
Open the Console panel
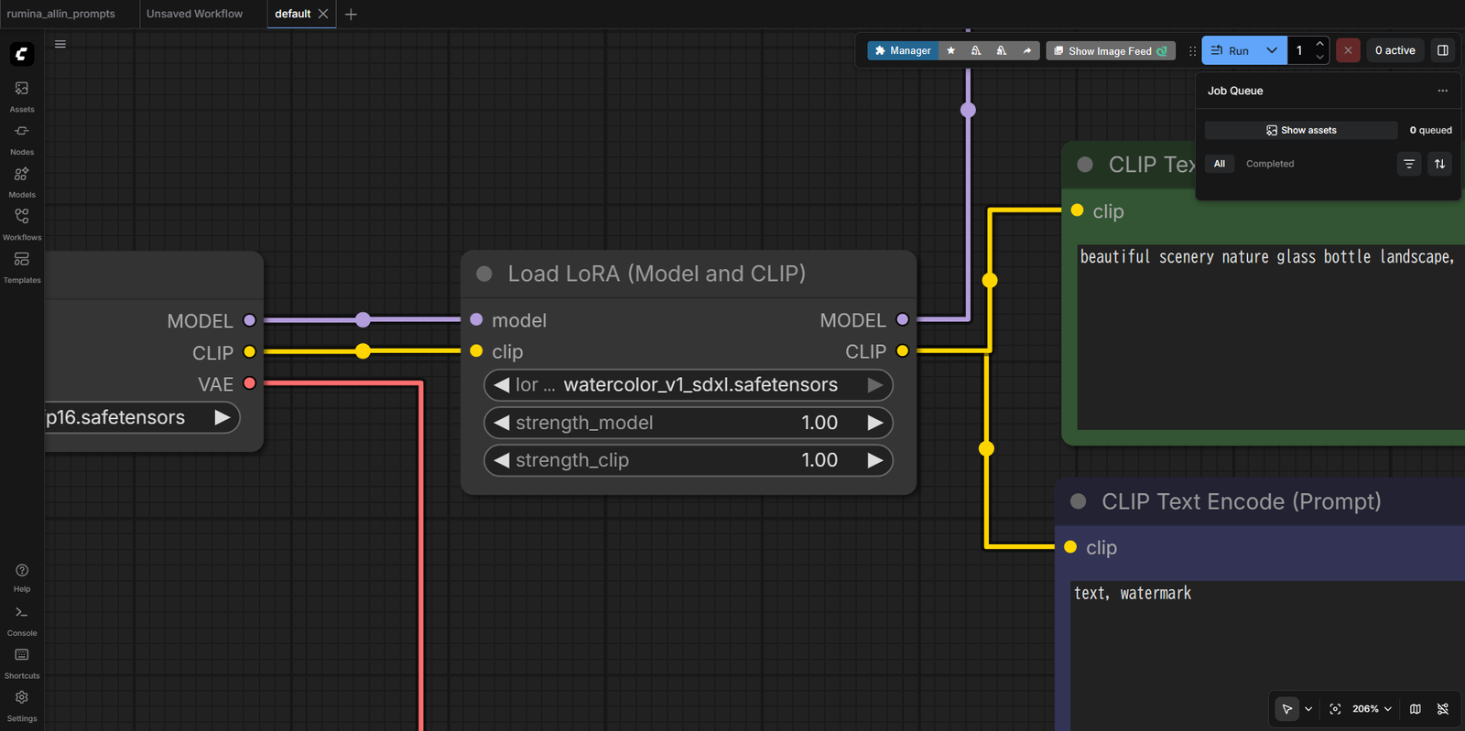22,619
